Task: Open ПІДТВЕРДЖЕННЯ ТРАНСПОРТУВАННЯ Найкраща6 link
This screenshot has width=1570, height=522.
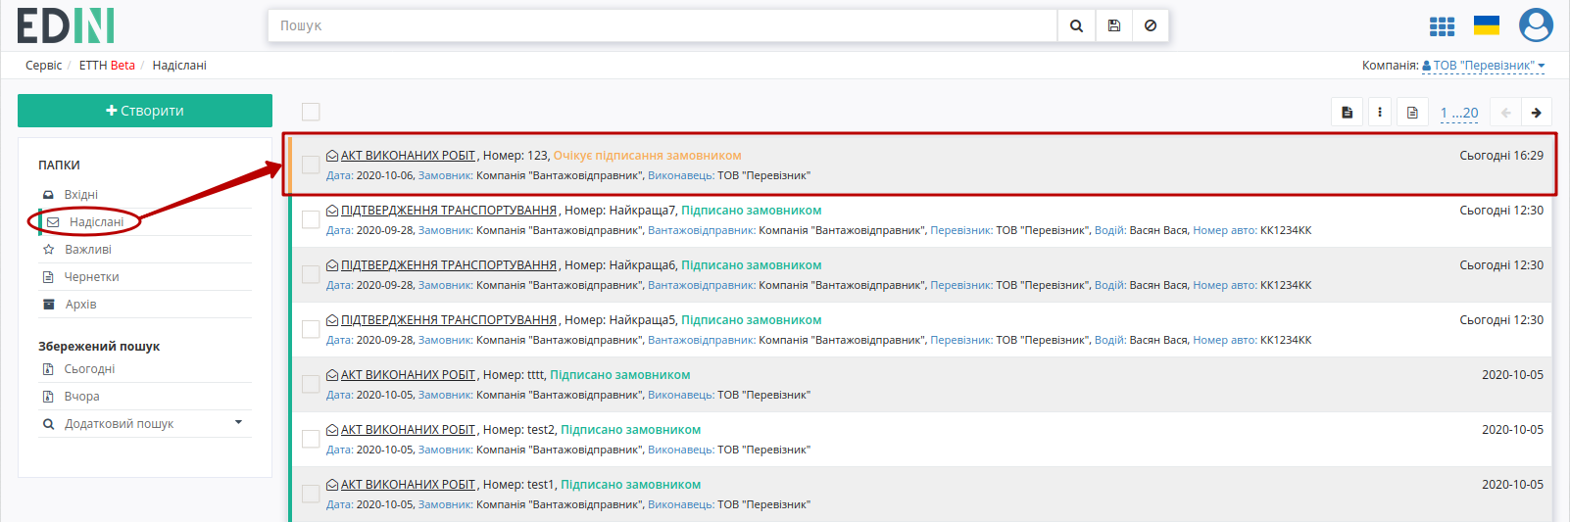Action: pos(449,265)
